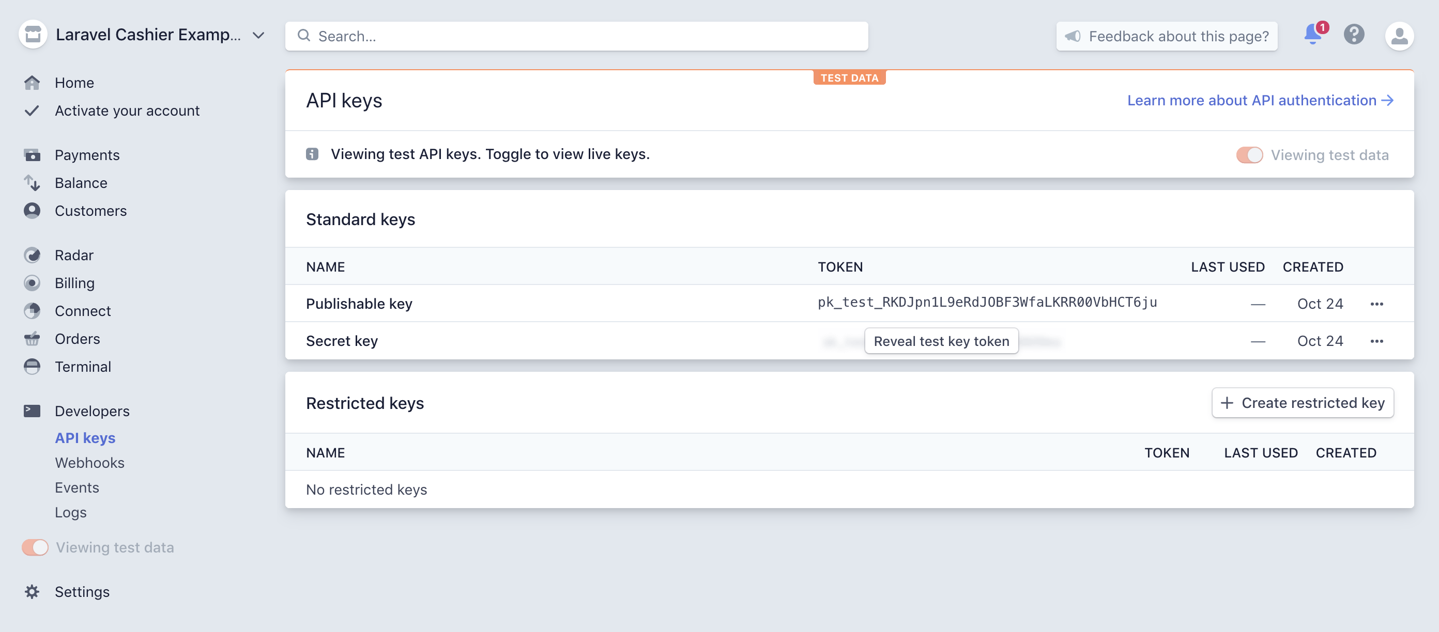This screenshot has width=1439, height=632.
Task: Open the notifications bell
Action: (x=1313, y=35)
